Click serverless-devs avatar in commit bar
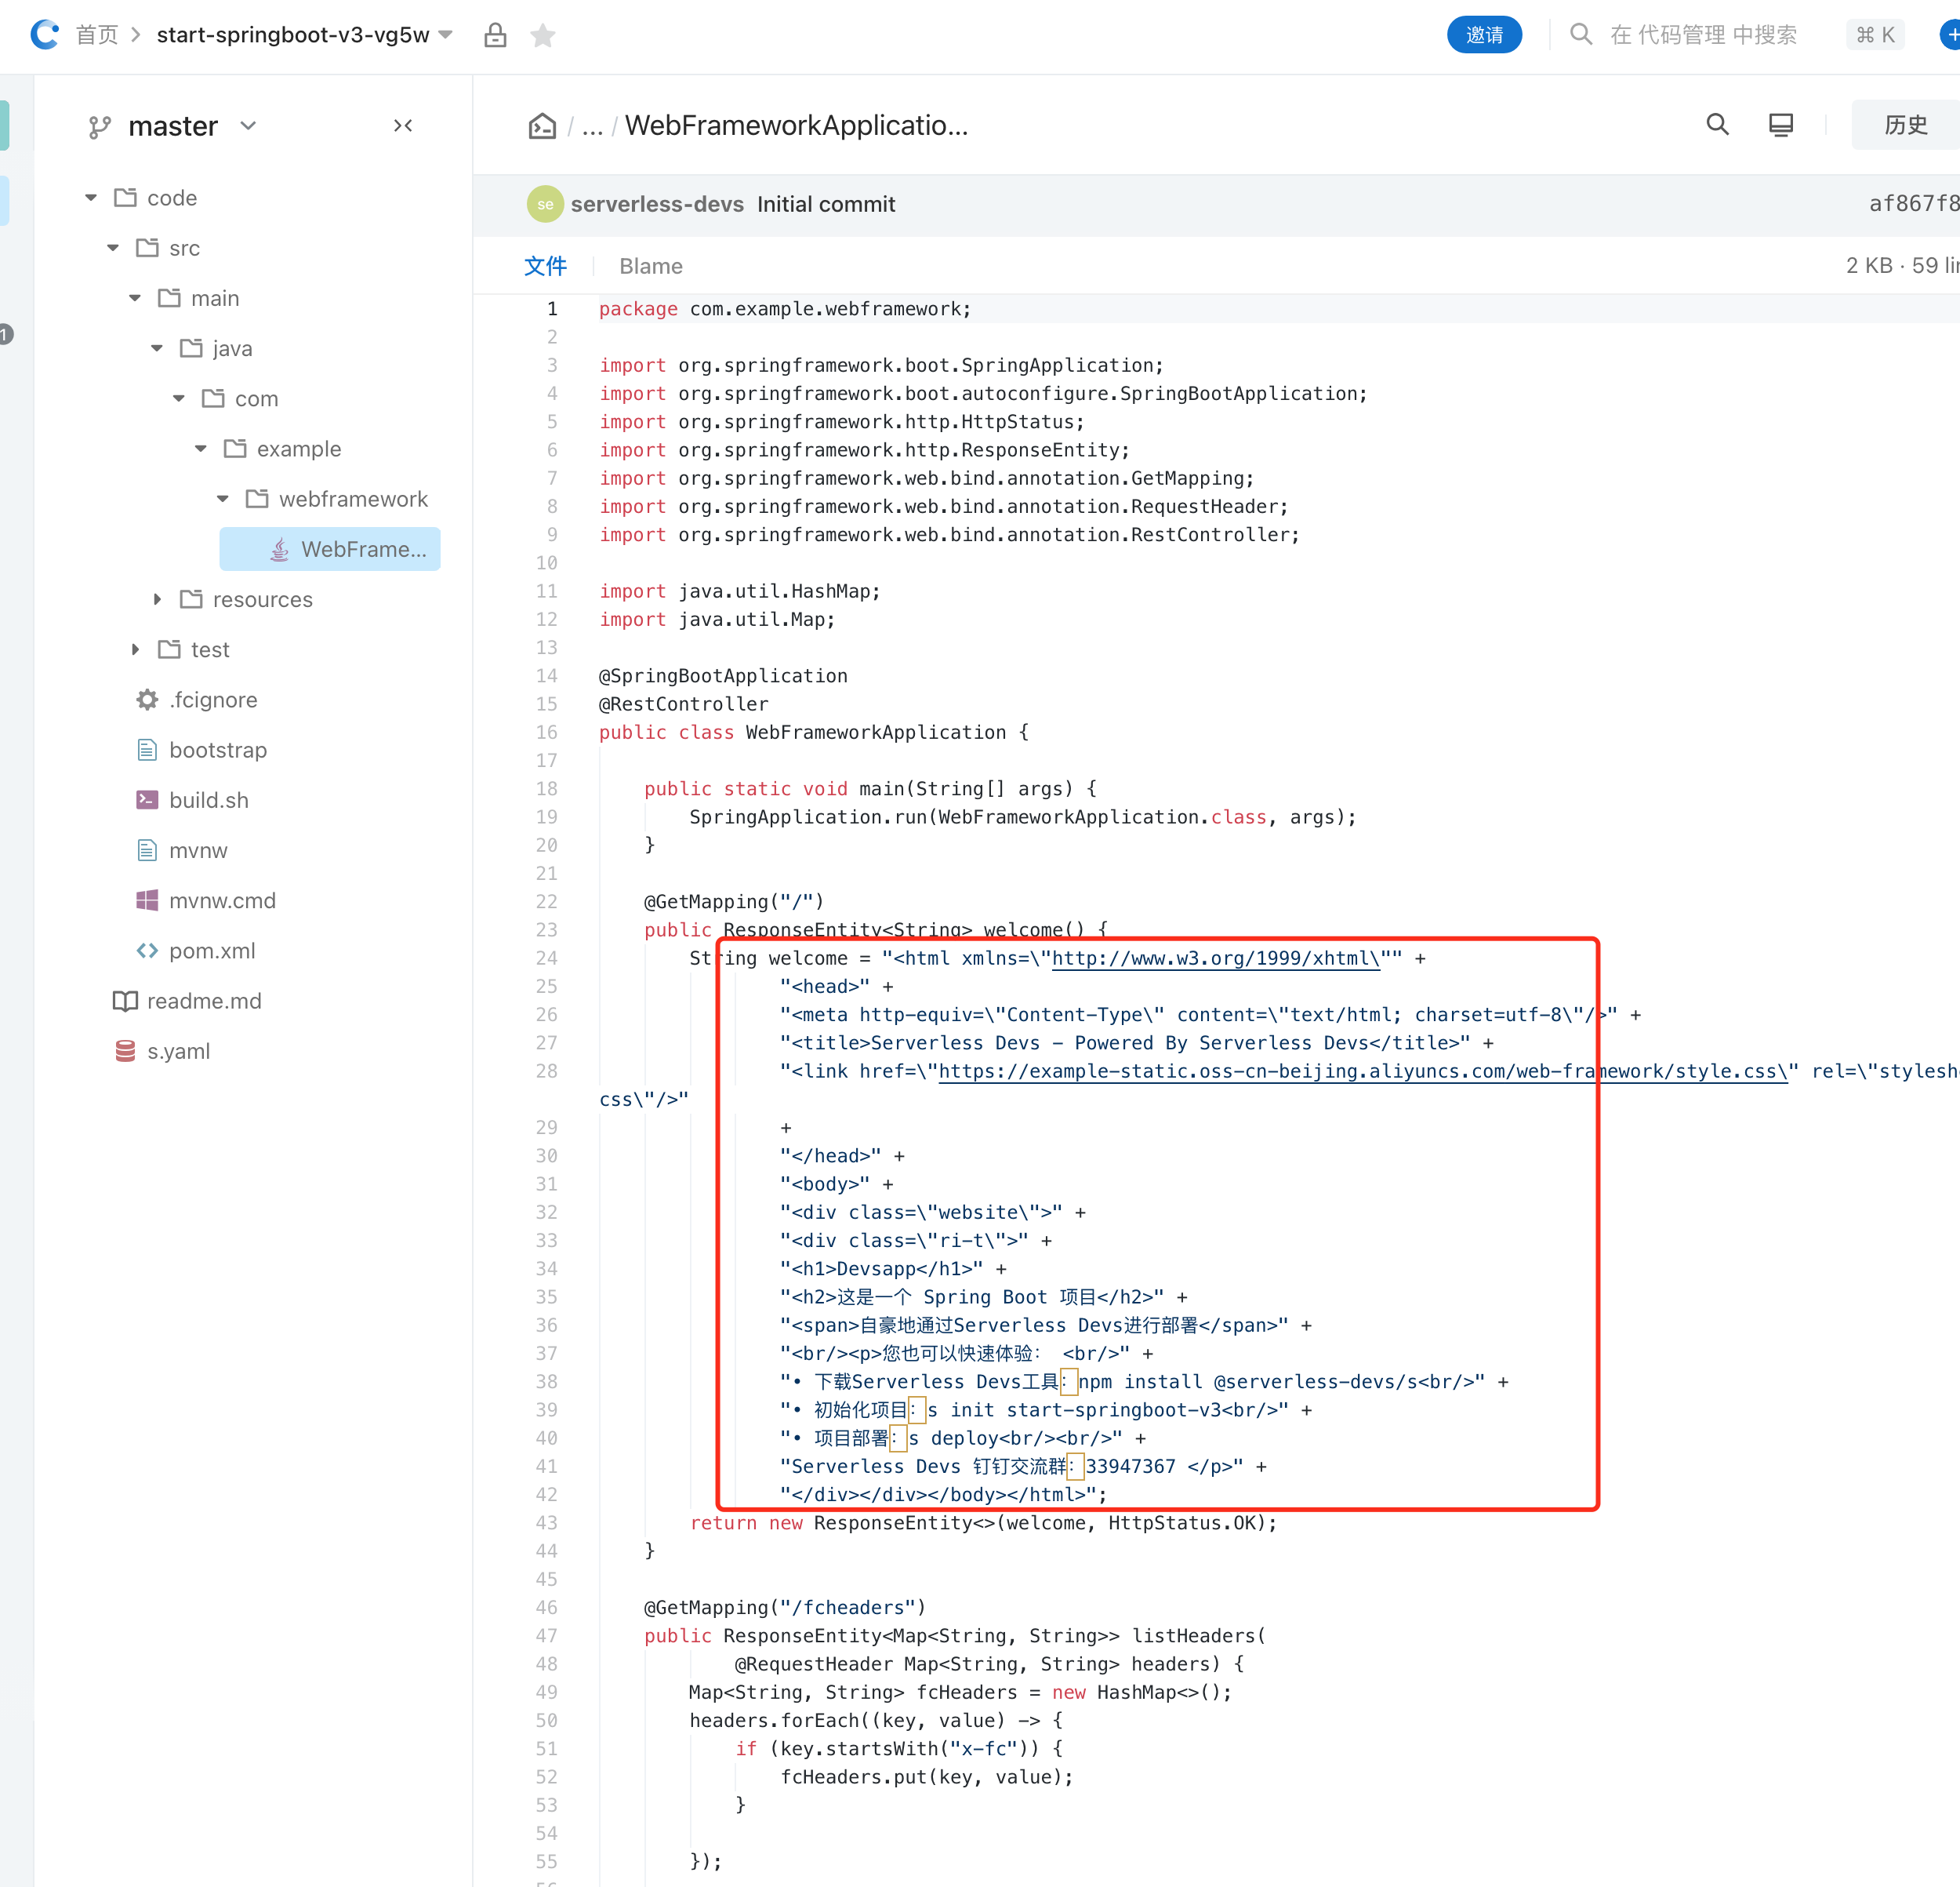The width and height of the screenshot is (1960, 1887). point(545,204)
